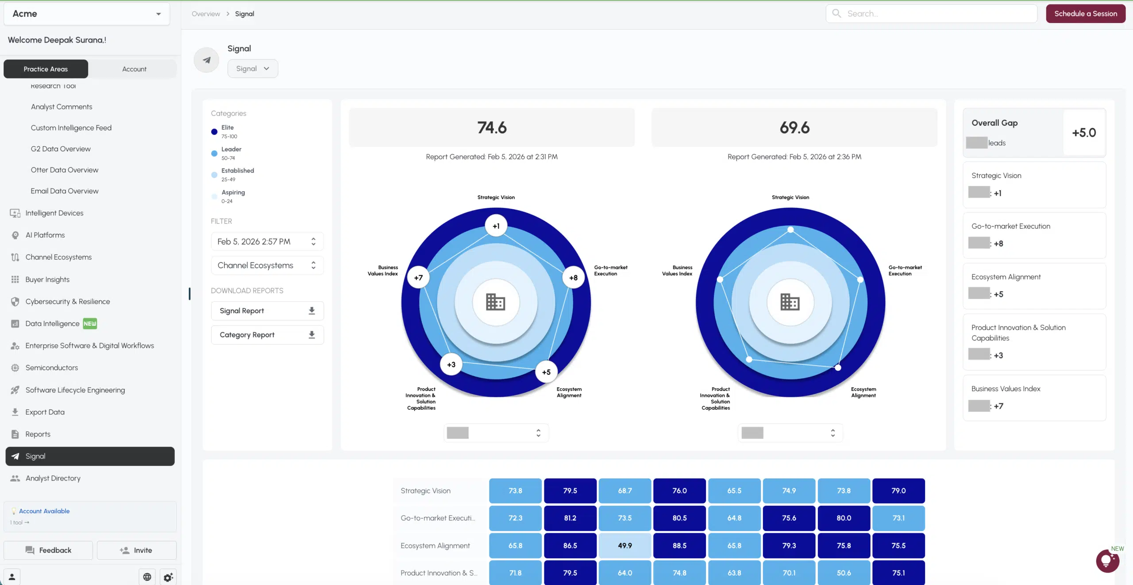Viewport: 1133px width, 585px height.
Task: Expand the Channel Ecosystems filter dropdown
Action: pos(267,265)
